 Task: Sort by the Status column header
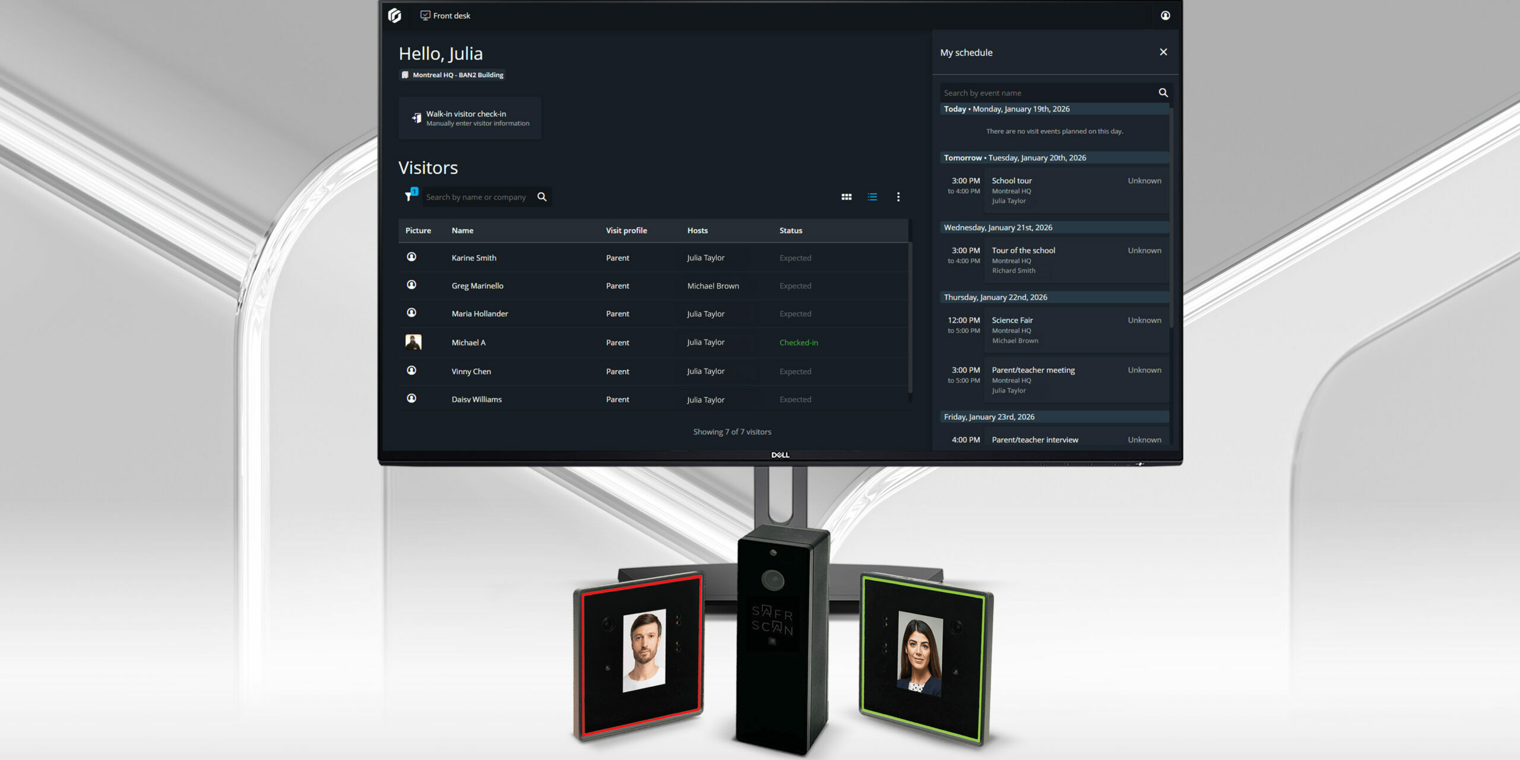pos(790,230)
